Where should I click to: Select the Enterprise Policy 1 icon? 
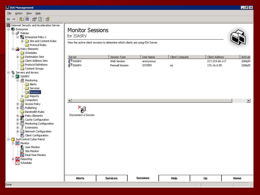tap(22, 37)
